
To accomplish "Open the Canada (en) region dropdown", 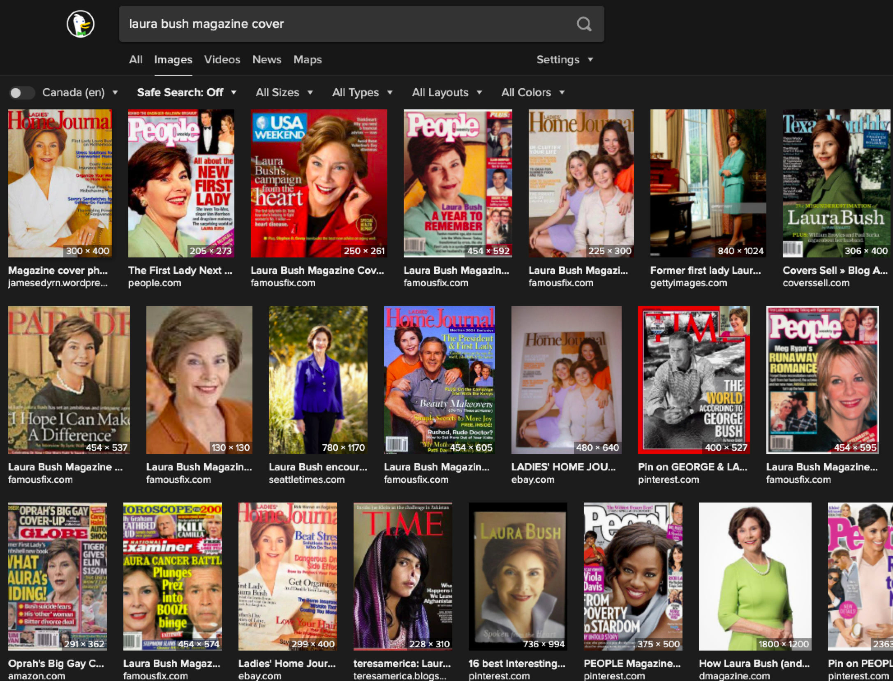I will click(x=80, y=93).
